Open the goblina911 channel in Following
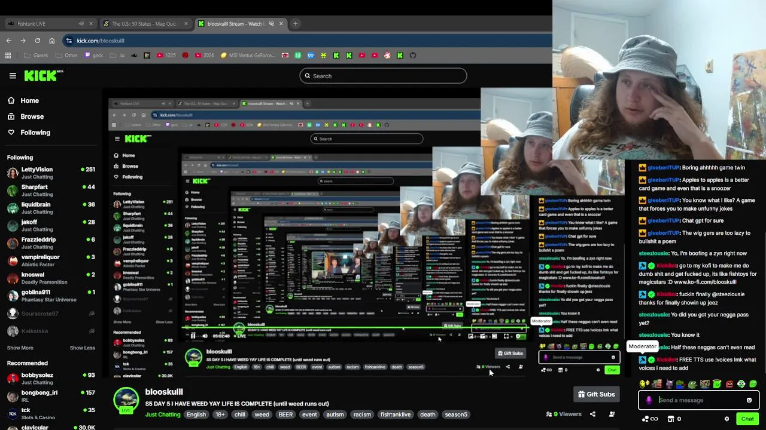This screenshot has width=766, height=430. (x=51, y=295)
